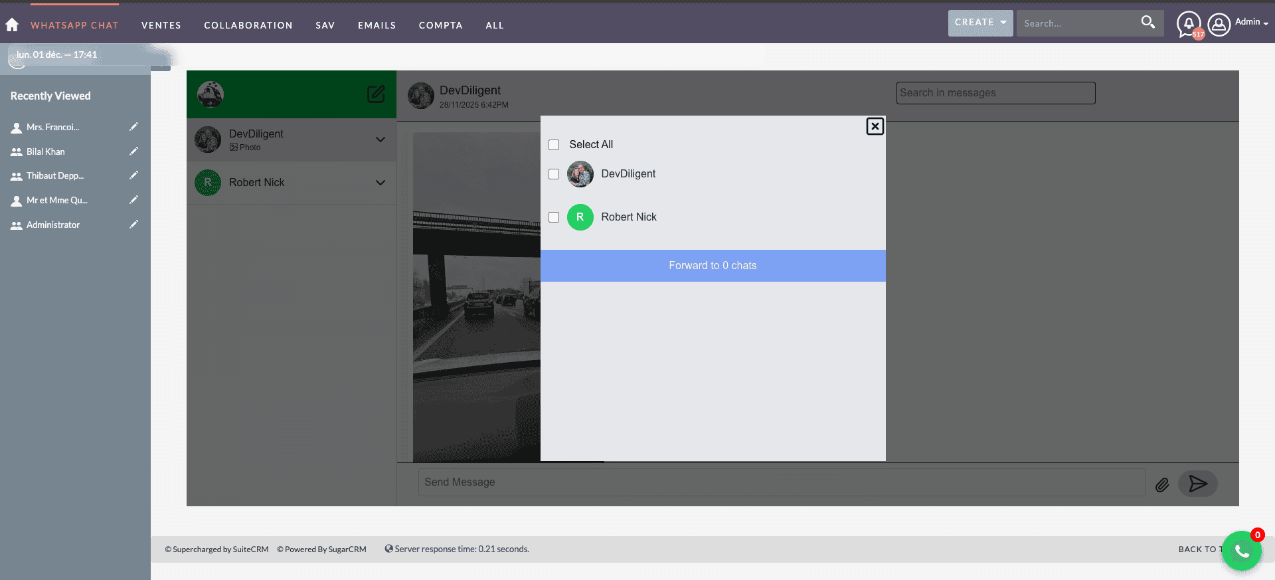Expand DevDiligent chat options chevron
This screenshot has width=1275, height=580.
381,140
